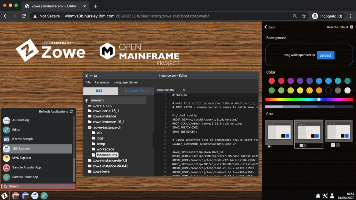Click the notifications bell icon
This screenshot has width=356, height=200.
click(318, 195)
